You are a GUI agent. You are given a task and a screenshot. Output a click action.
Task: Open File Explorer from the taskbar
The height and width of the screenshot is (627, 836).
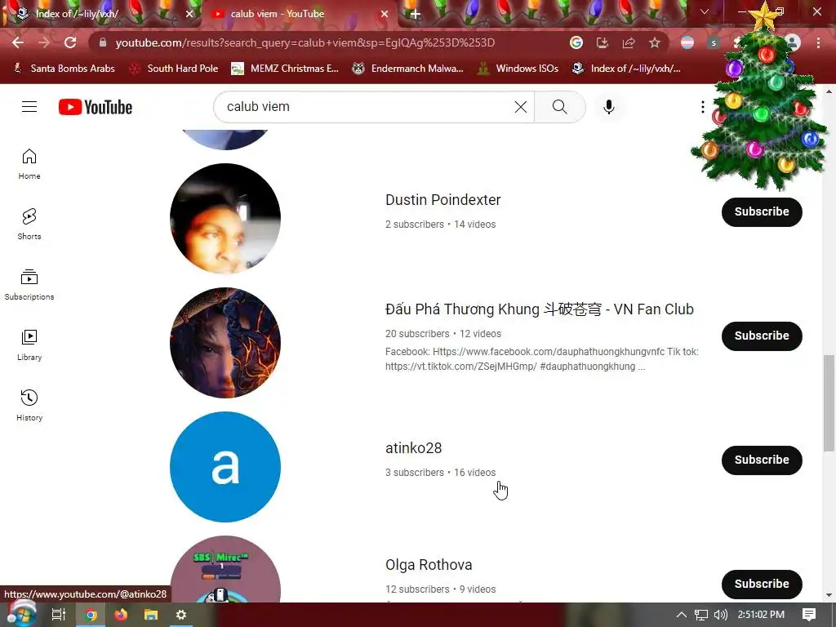point(151,615)
